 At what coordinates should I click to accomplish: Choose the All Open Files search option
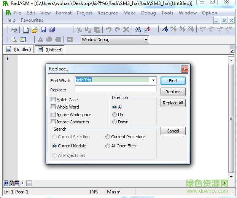107,146
